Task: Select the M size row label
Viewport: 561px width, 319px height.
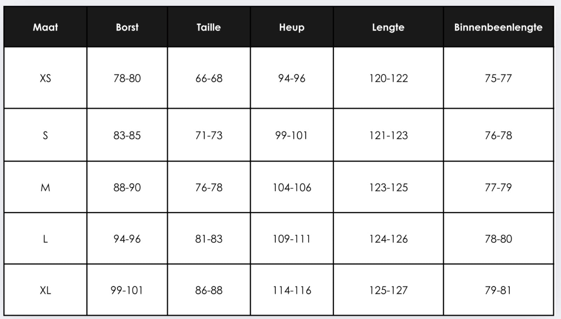Action: [x=45, y=188]
